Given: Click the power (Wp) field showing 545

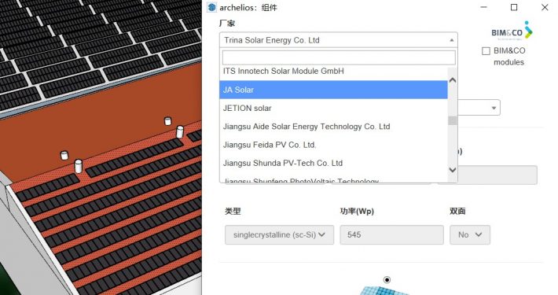Looking at the screenshot, I should [391, 234].
